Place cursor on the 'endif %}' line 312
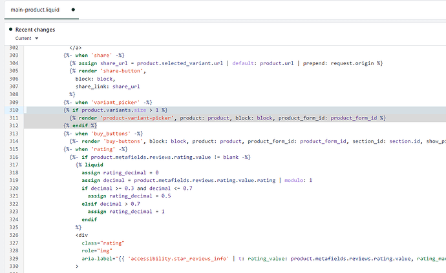Screen dimensions: 446x273 [x=81, y=126]
